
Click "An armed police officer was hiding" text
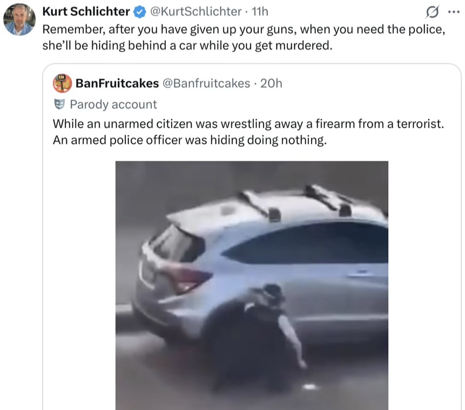pyautogui.click(x=190, y=140)
